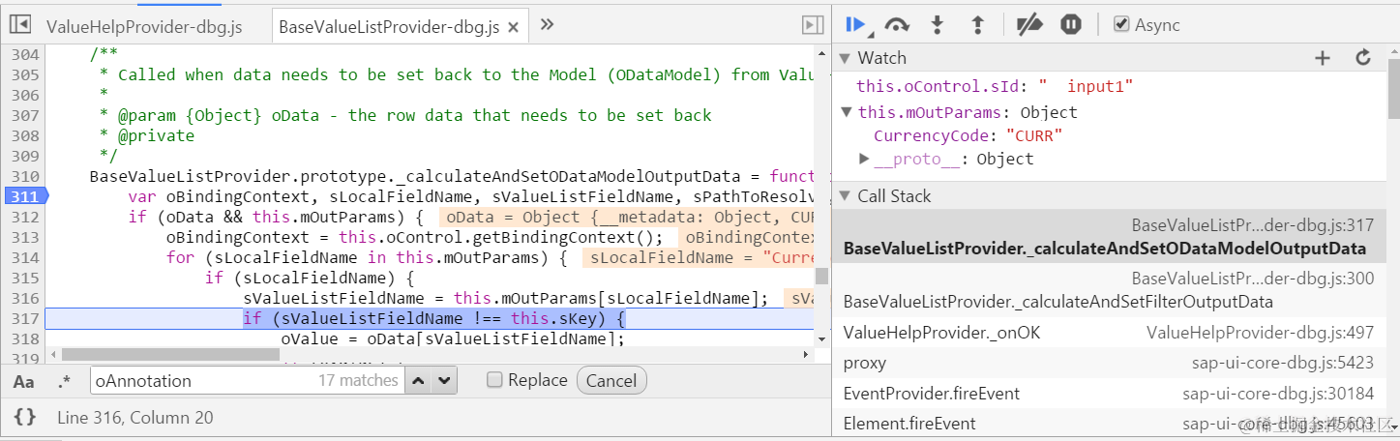The height and width of the screenshot is (441, 1400).
Task: Close the BaseValueListProvider-dbg.js tab
Action: (513, 27)
